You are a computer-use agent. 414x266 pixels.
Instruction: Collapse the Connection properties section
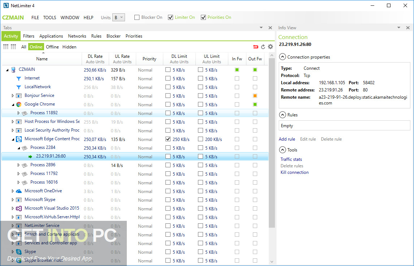[x=282, y=57]
